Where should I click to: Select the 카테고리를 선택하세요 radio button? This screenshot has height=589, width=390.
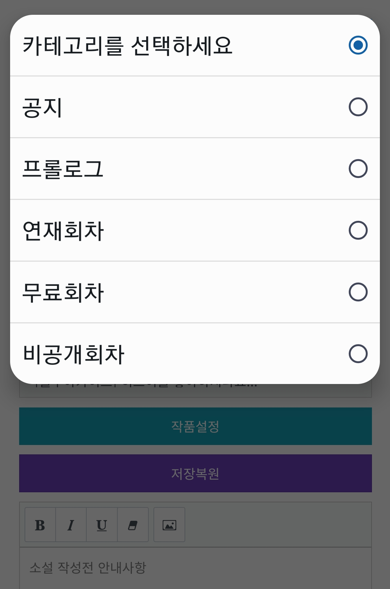[358, 45]
